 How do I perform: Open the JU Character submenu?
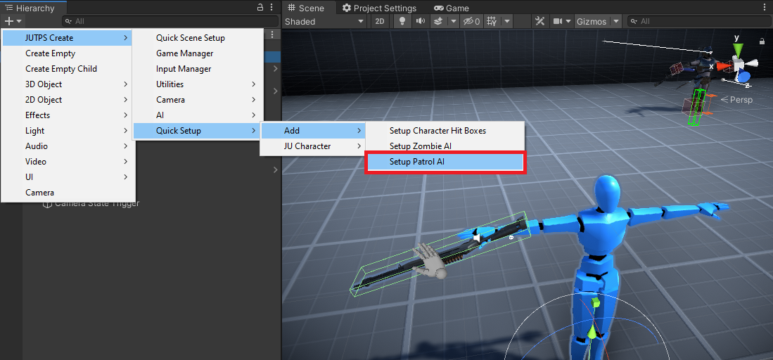click(x=312, y=146)
